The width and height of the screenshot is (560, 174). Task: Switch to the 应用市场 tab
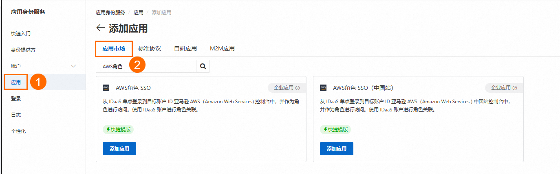pyautogui.click(x=114, y=48)
